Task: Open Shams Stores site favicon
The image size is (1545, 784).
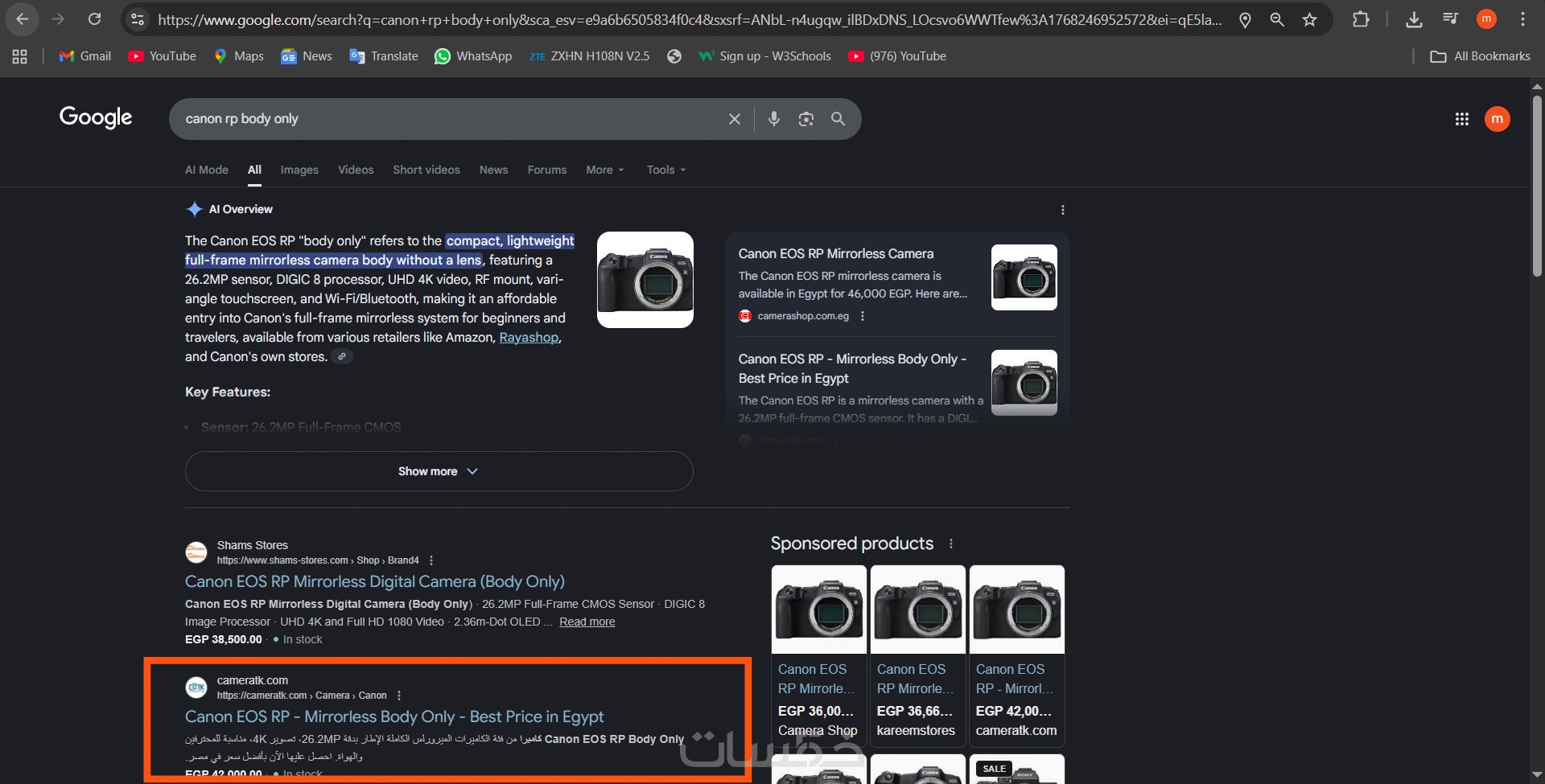Action: [196, 552]
